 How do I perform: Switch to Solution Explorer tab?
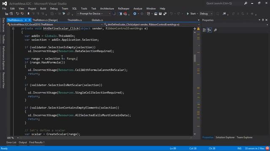click(225, 138)
